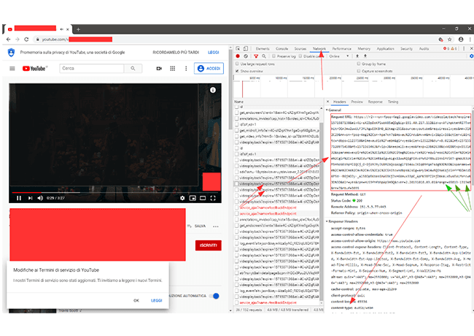Image resolution: width=474 pixels, height=336 pixels.
Task: Pause the video playback
Action: click(x=19, y=198)
